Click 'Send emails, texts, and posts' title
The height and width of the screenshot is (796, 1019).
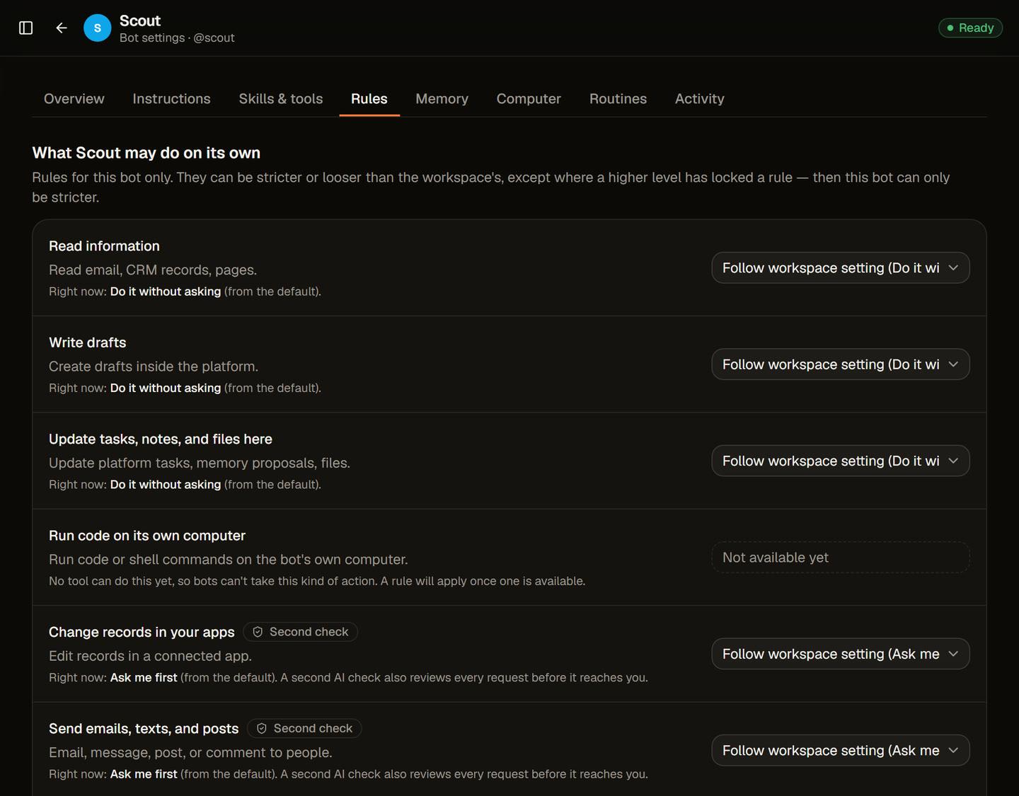coord(144,728)
